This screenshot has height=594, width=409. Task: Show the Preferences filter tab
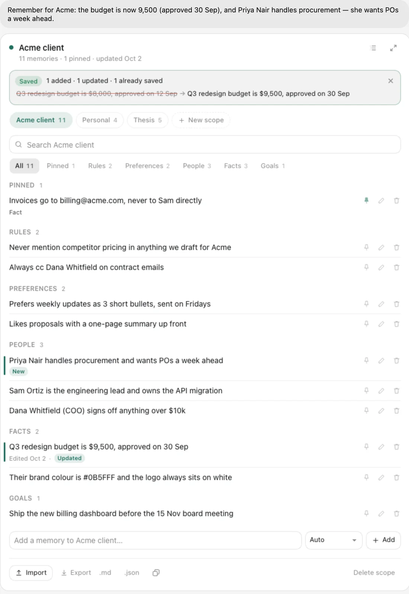pos(147,166)
